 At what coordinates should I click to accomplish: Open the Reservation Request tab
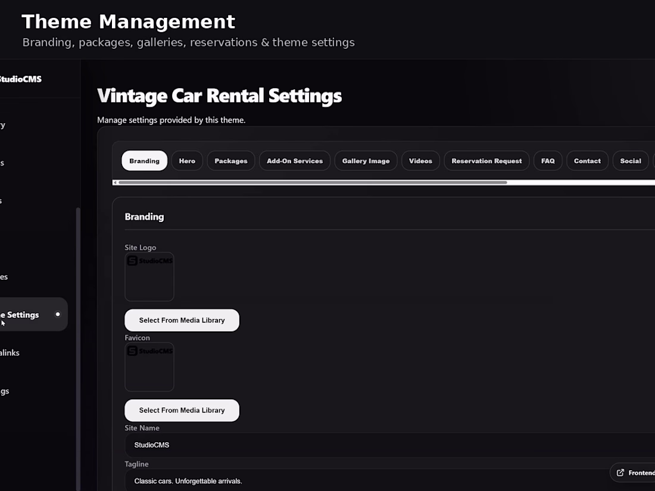(x=486, y=161)
